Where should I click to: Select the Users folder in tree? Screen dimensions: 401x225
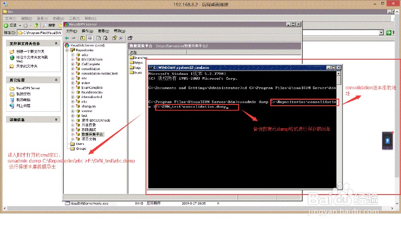coord(77,144)
